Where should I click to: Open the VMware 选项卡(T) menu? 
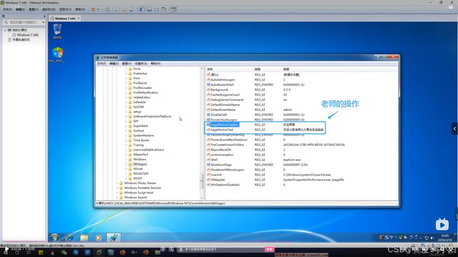point(65,9)
